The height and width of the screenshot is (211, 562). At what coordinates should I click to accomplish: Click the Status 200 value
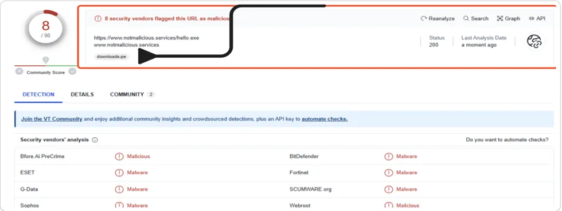[x=434, y=45]
